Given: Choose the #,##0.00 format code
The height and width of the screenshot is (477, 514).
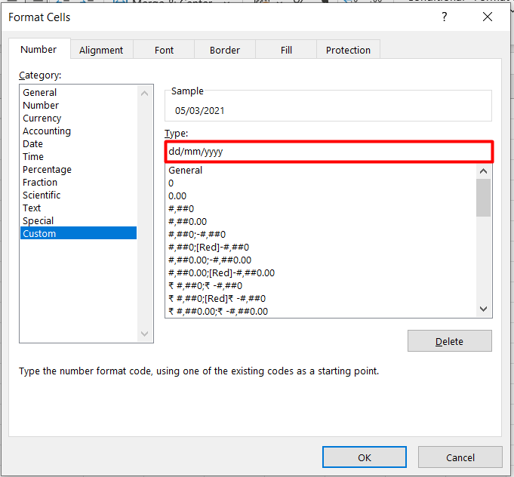Looking at the screenshot, I should click(322, 221).
